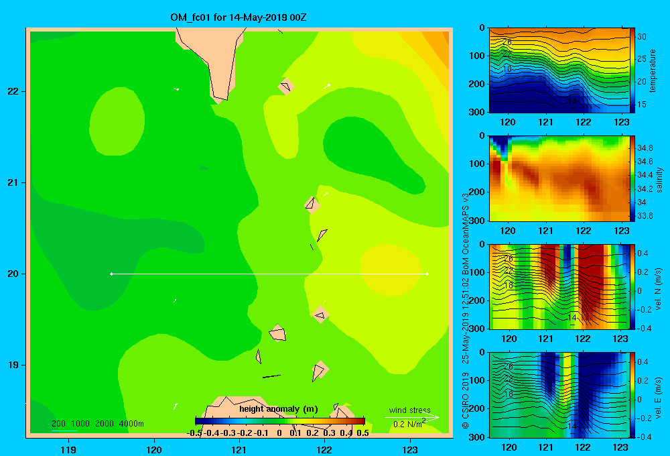Click the "vel. E (m/s)" label
This screenshot has height=456, width=670.
658,397
